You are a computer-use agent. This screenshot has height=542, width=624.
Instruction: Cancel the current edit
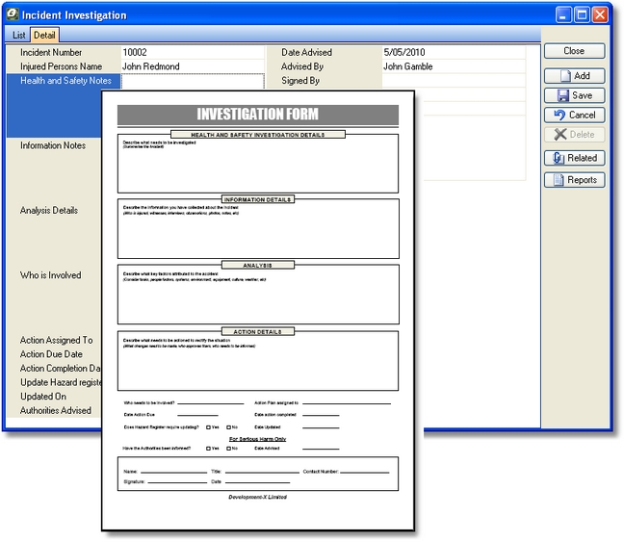click(574, 115)
